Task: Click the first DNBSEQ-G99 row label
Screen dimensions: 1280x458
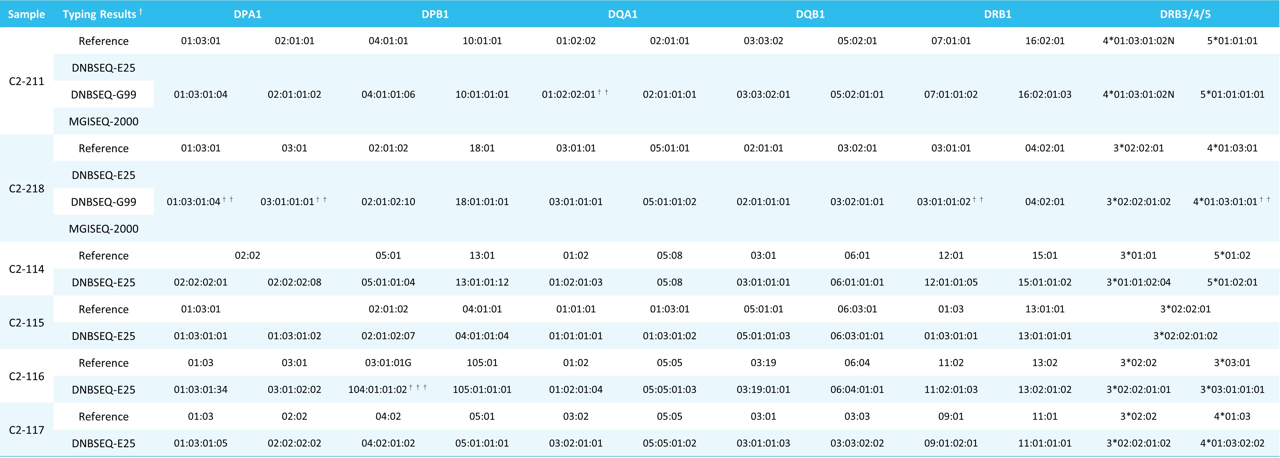Action: tap(103, 94)
